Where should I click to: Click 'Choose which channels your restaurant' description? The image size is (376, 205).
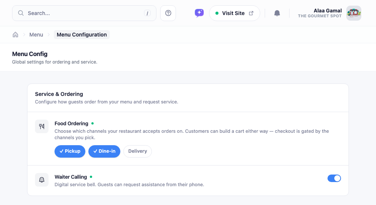click(x=192, y=134)
